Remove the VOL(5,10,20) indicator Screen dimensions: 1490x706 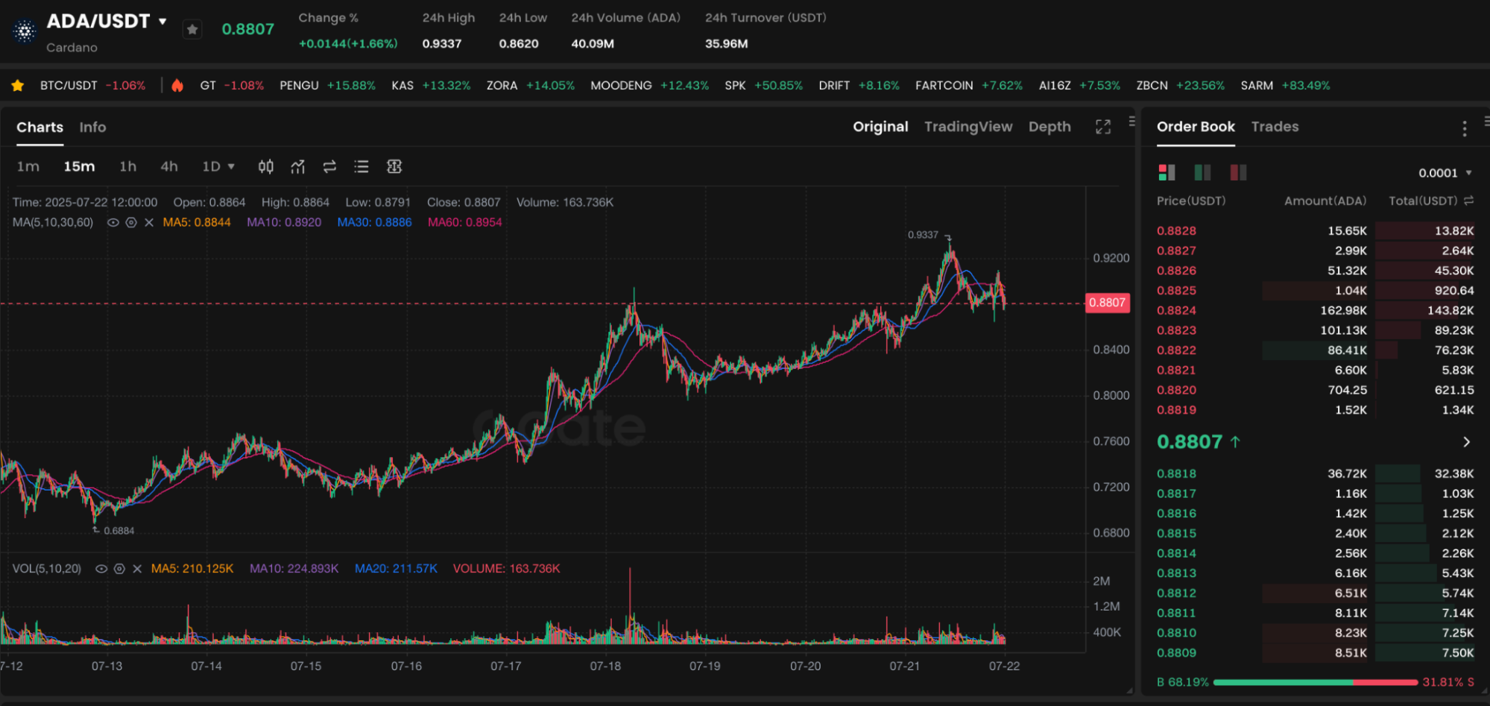coord(137,569)
